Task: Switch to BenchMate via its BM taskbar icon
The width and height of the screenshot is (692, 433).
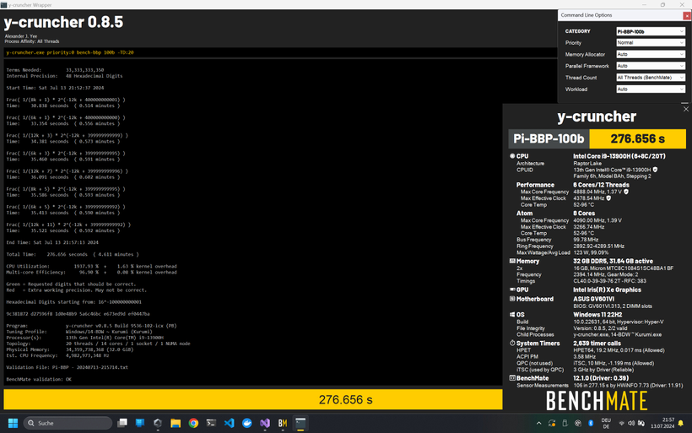Action: [283, 423]
